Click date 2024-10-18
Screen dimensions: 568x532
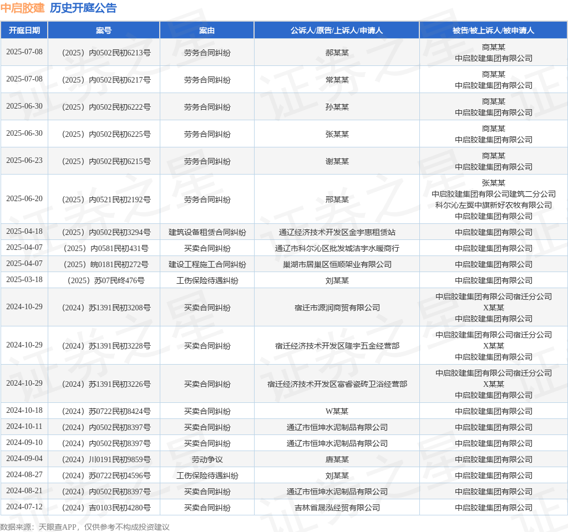[x=24, y=411]
